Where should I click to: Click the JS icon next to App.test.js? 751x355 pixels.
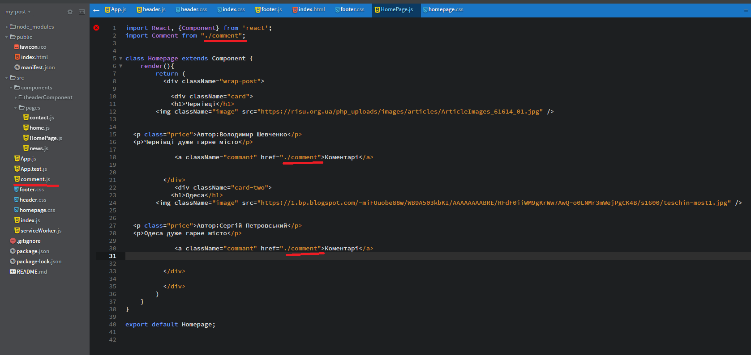[x=17, y=169]
